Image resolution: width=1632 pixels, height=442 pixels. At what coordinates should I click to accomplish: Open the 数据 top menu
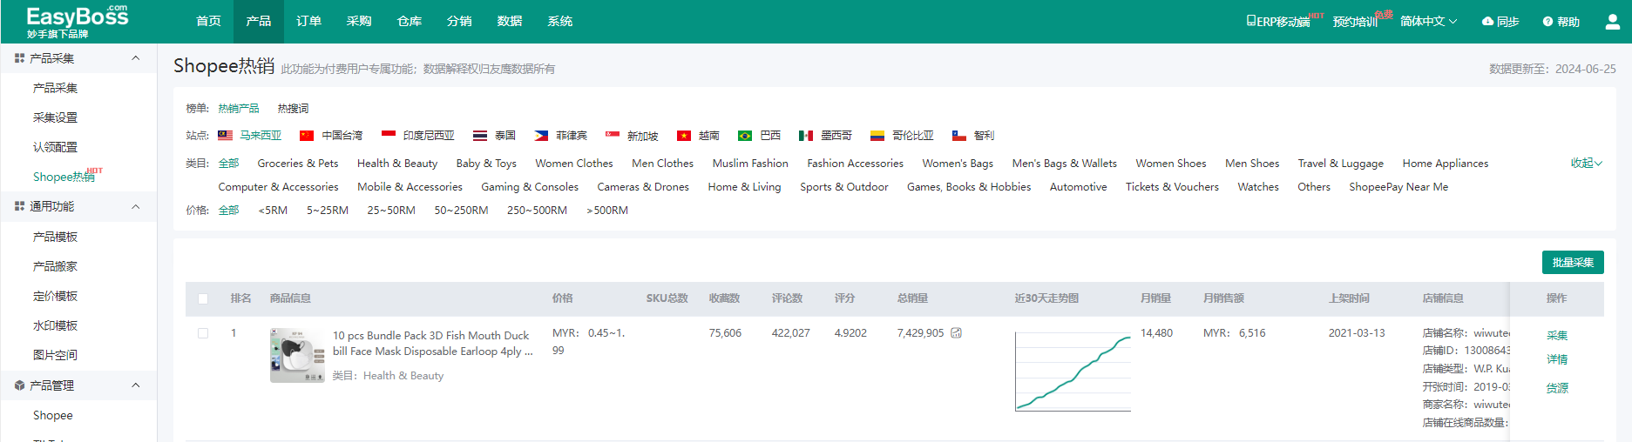[x=510, y=22]
